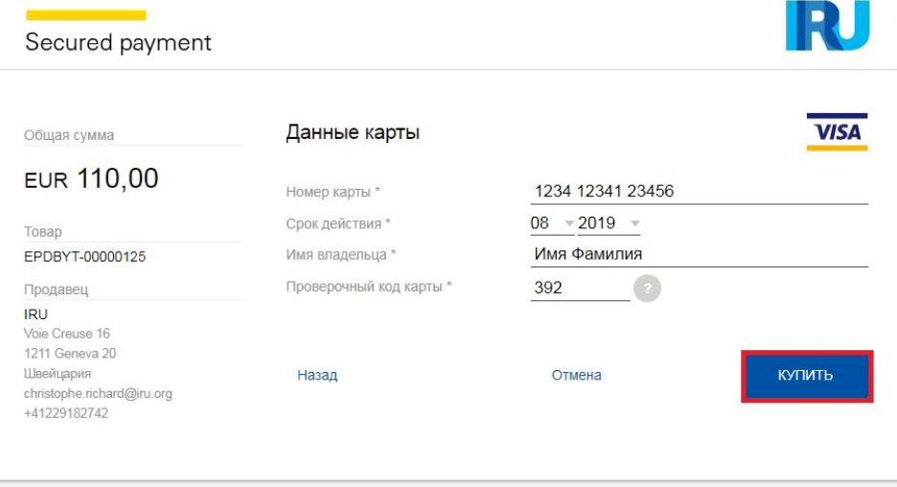Focus the card verification code field
This screenshot has width=897, height=487.
click(x=580, y=288)
